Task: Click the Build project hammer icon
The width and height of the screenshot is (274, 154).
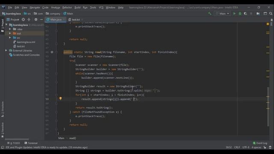Action: point(209,13)
